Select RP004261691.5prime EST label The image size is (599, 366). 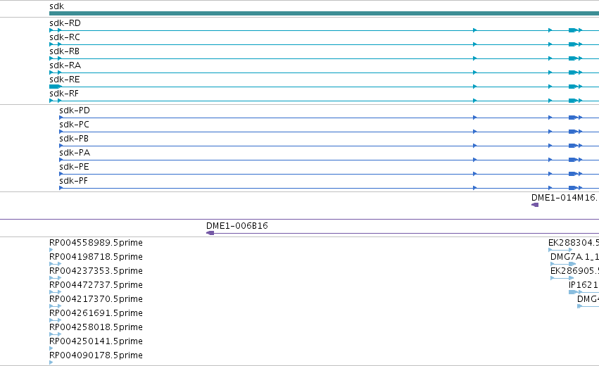(96, 313)
